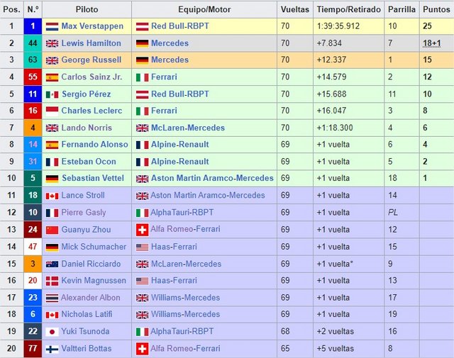Click the Canadian flag next to Nicholas Latifi
This screenshot has width=454, height=358.
point(52,315)
